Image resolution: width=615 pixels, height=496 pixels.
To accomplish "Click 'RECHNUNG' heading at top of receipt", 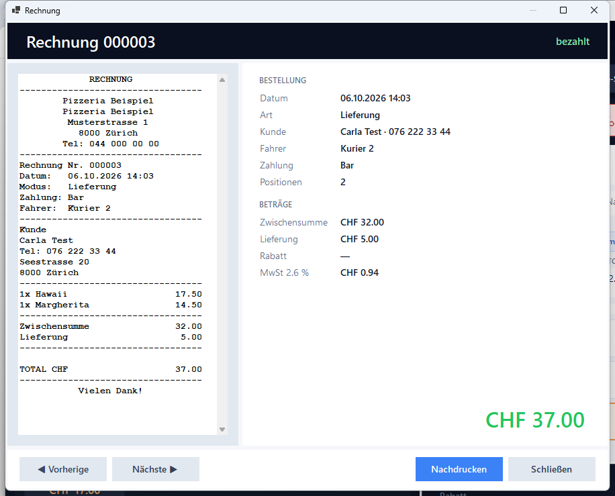I will tap(111, 79).
